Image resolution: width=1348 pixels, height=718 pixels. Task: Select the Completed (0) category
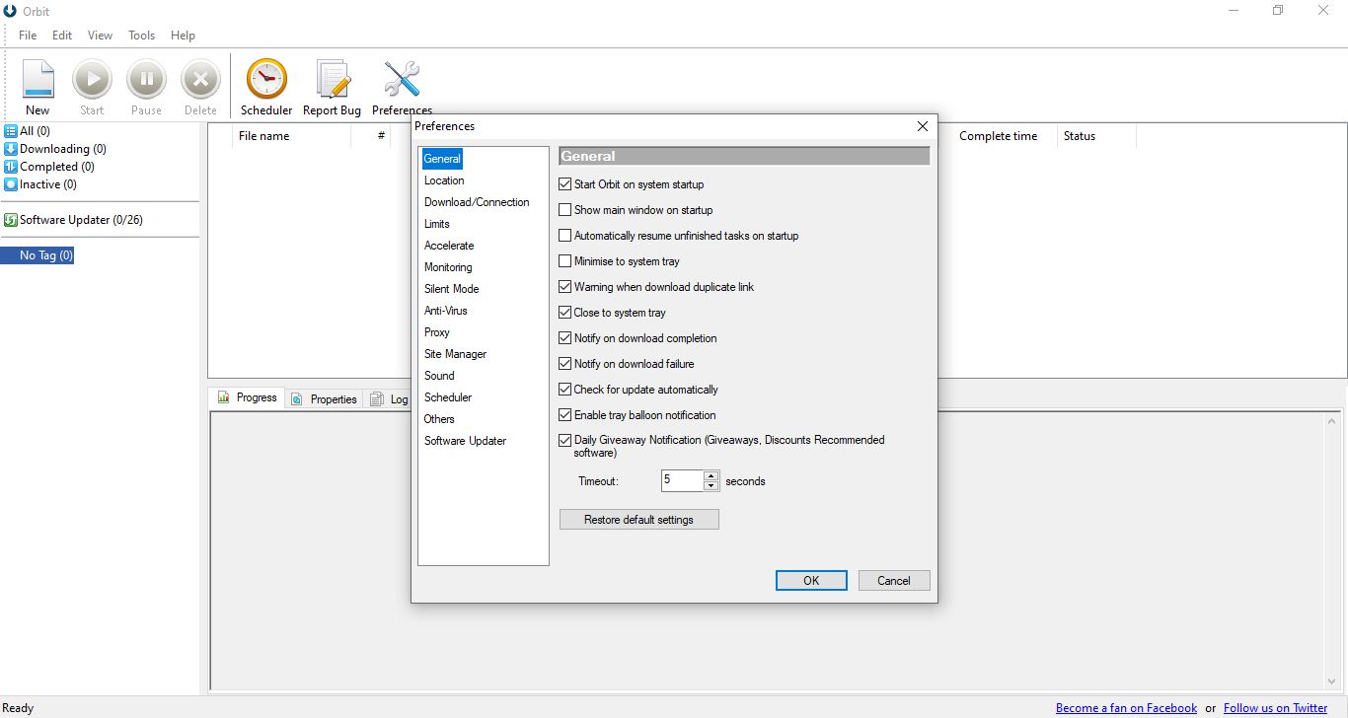point(49,167)
